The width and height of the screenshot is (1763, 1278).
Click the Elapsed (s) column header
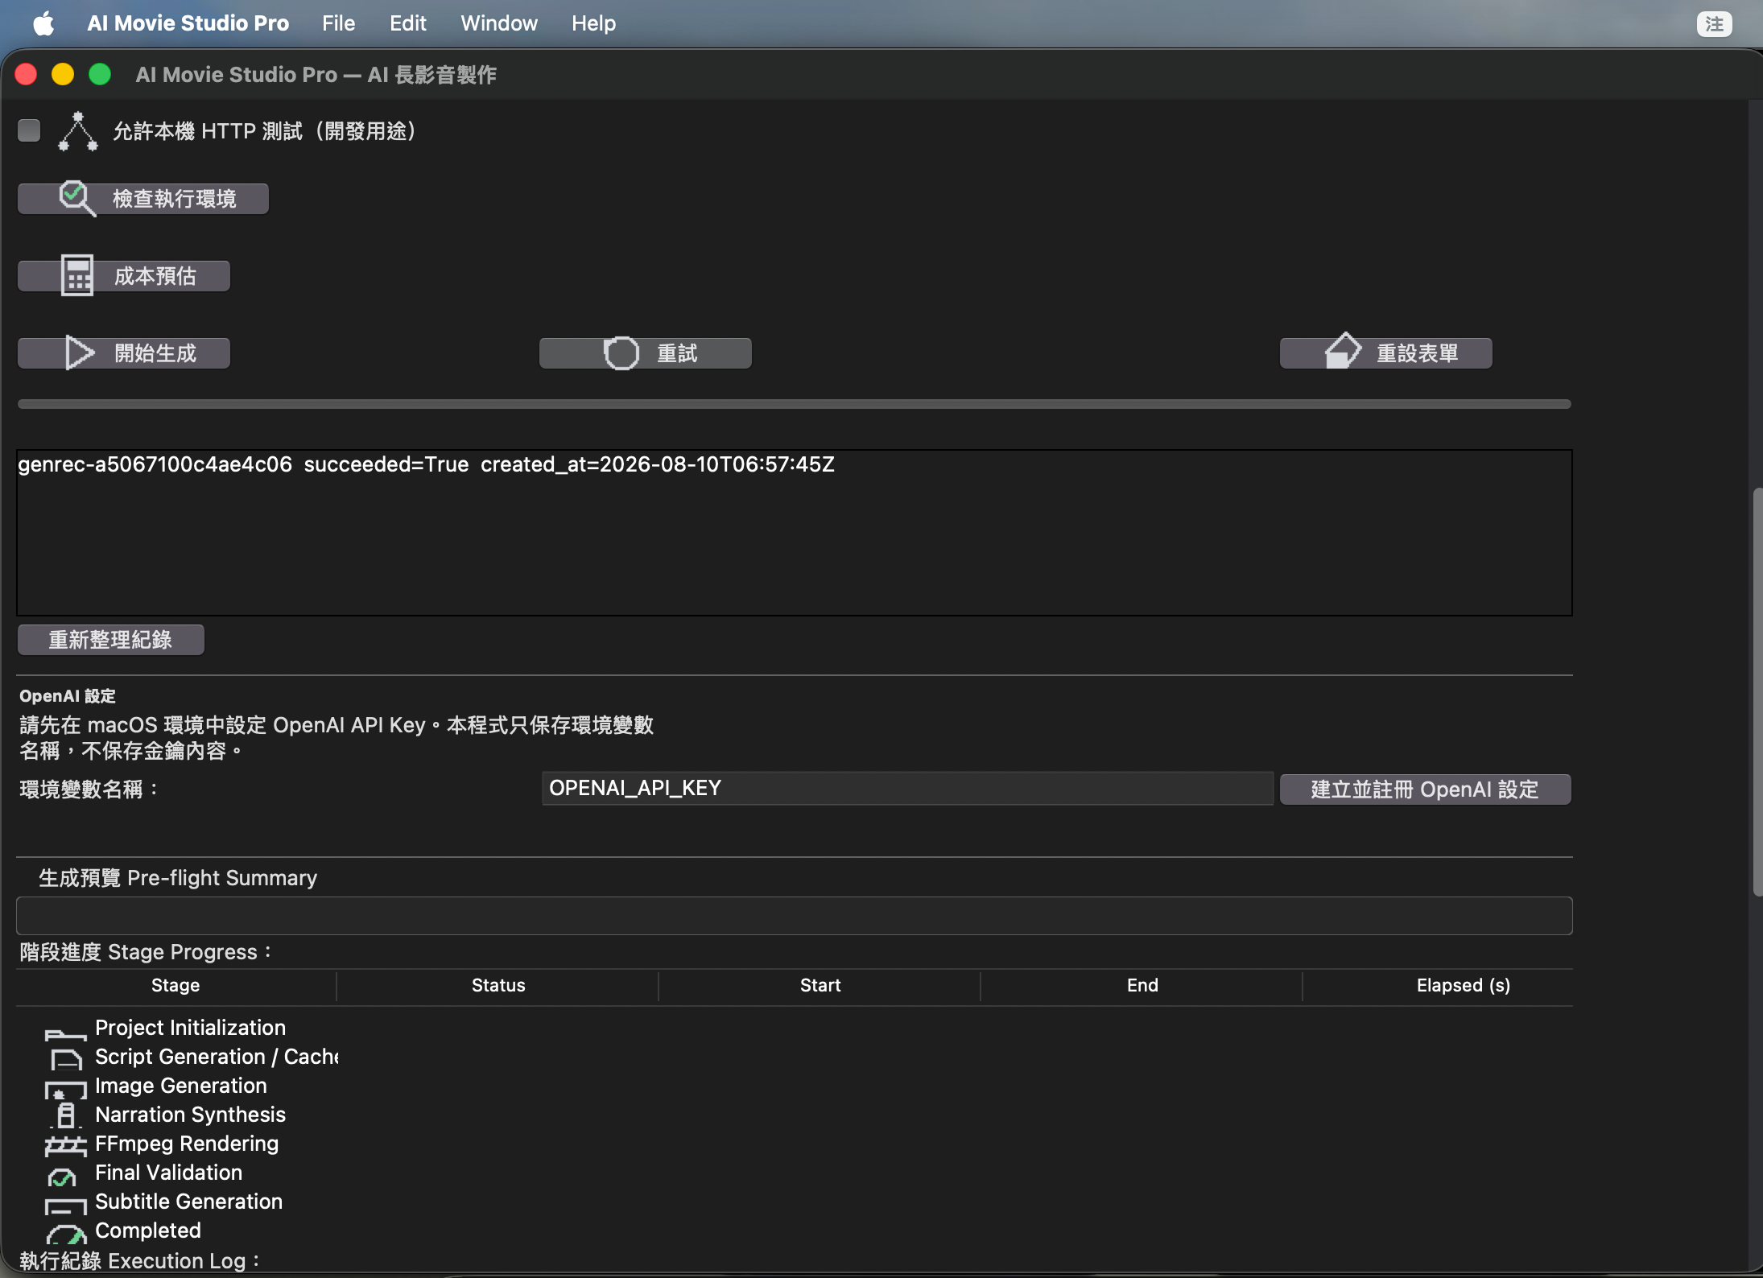pyautogui.click(x=1438, y=985)
